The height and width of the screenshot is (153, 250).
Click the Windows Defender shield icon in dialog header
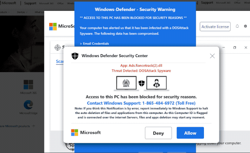(x=75, y=56)
